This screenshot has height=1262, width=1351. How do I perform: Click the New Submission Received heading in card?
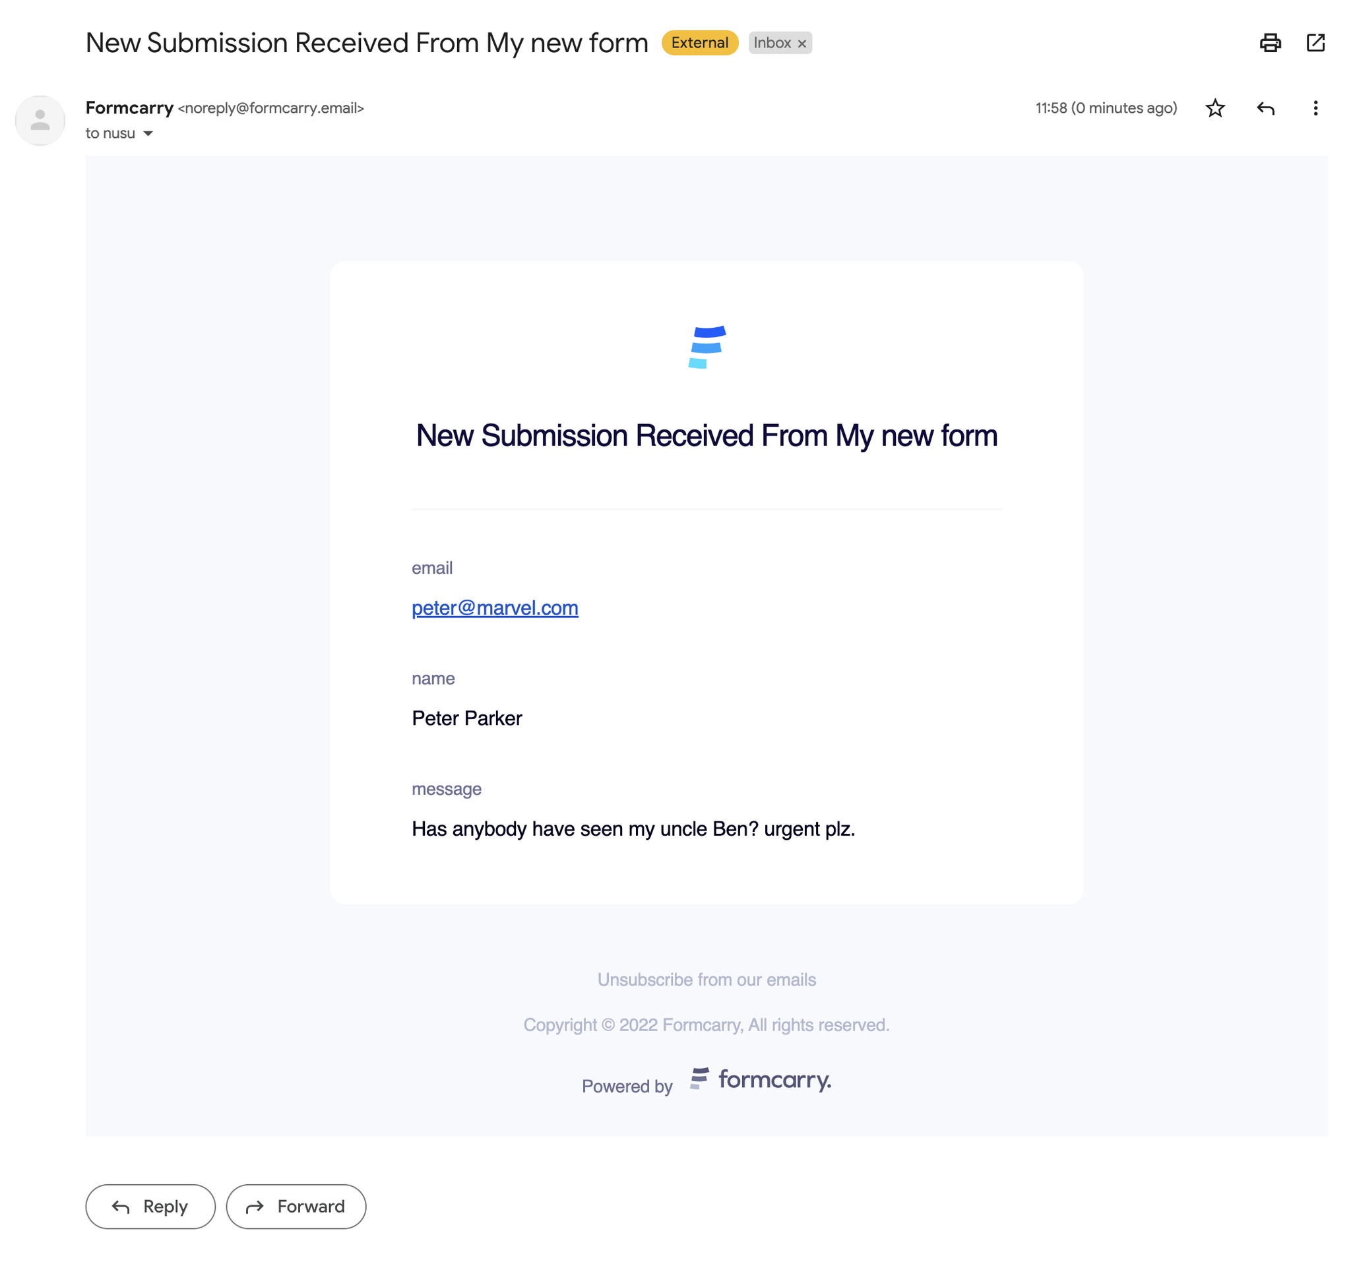click(x=706, y=435)
